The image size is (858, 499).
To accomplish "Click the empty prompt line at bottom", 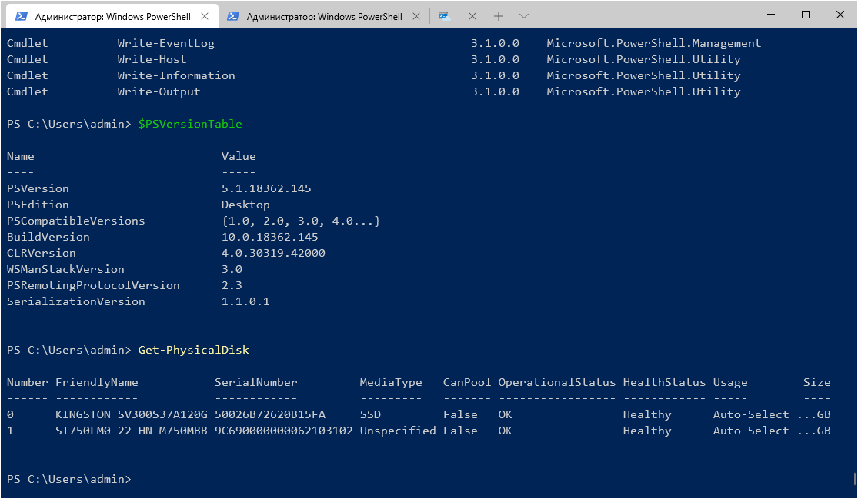I will [308, 479].
